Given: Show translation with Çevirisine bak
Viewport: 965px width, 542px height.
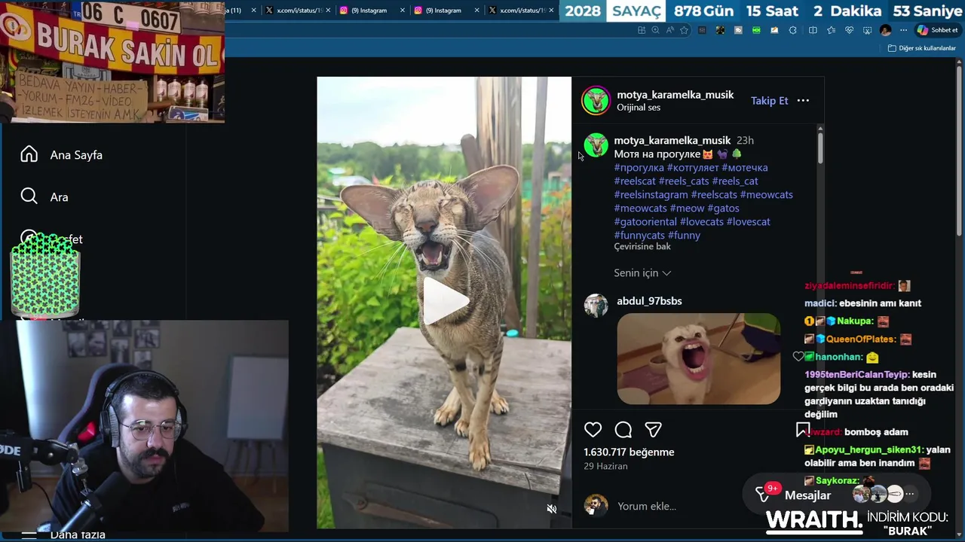Looking at the screenshot, I should tap(642, 247).
